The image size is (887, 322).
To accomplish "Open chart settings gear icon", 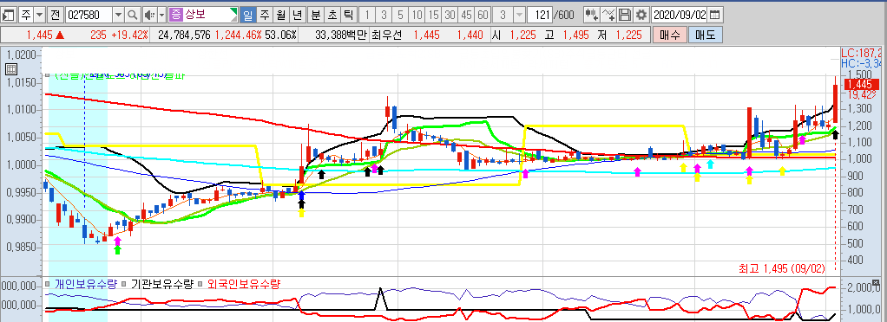I will 641,14.
